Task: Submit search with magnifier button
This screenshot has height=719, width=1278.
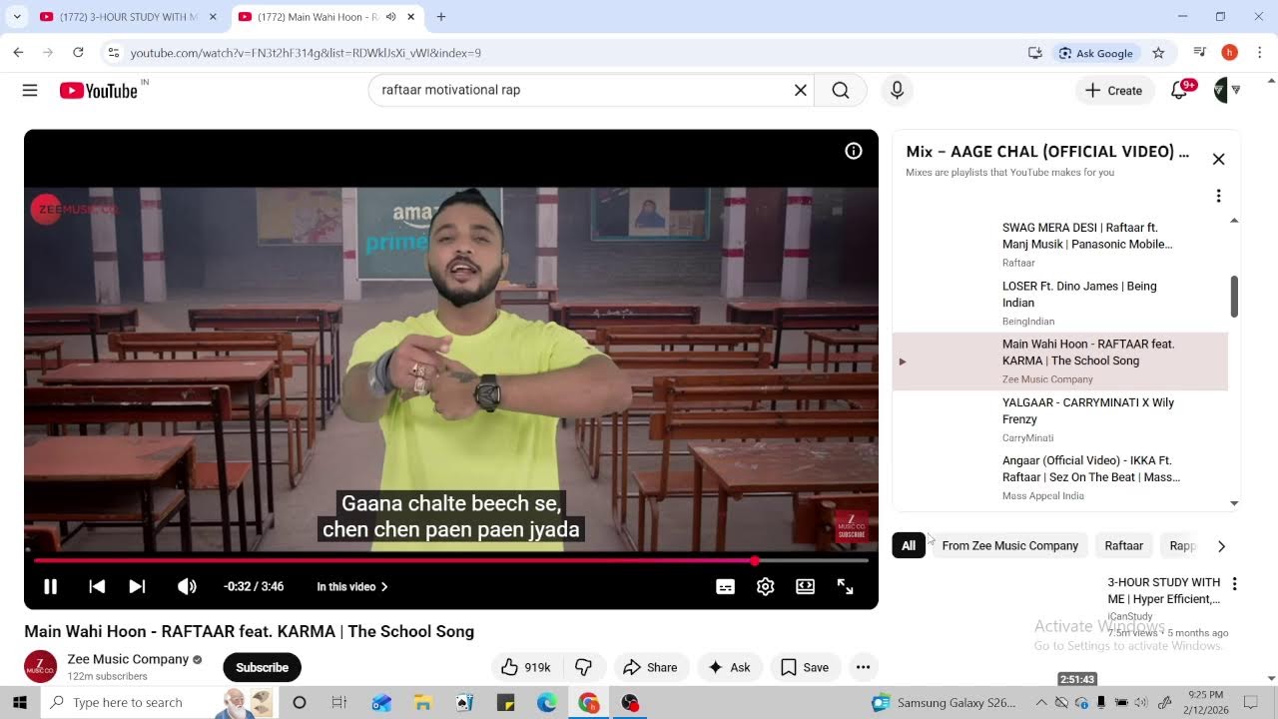Action: pos(841,90)
